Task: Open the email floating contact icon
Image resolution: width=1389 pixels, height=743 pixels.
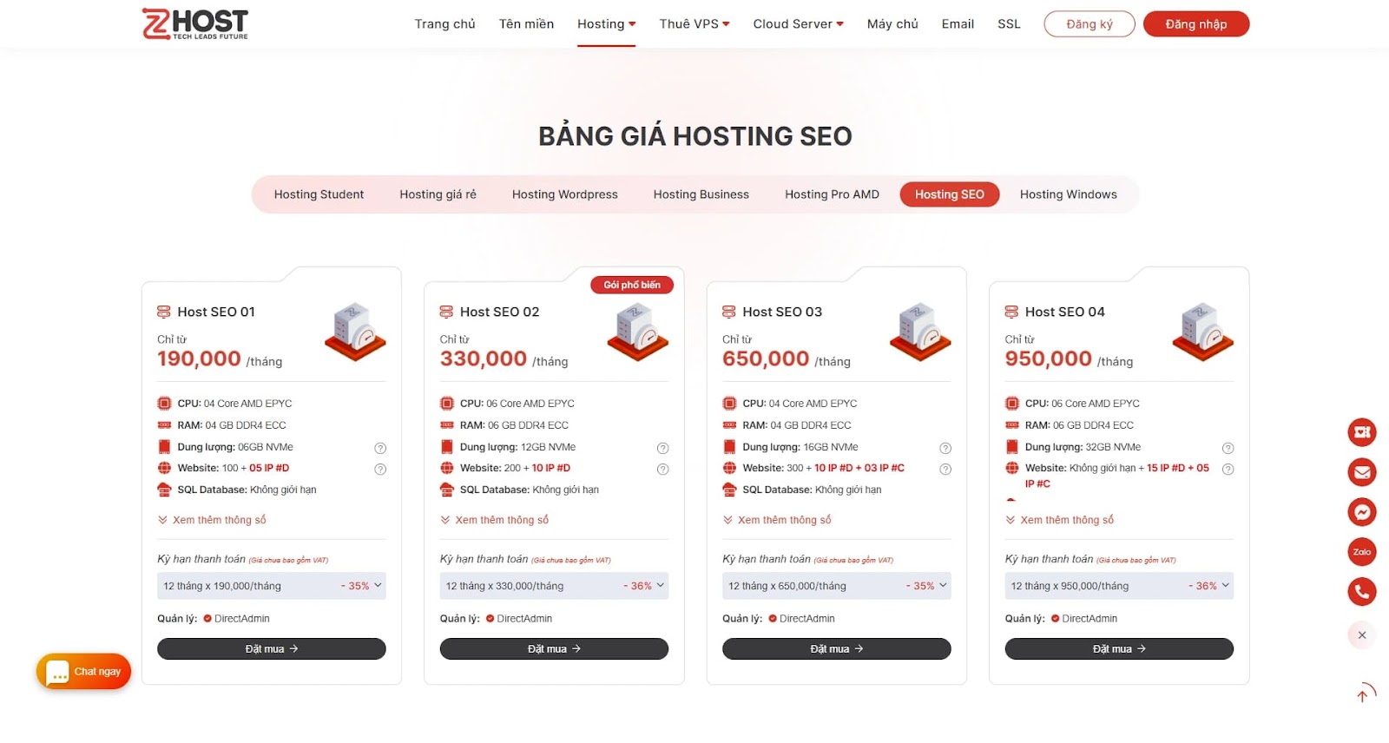Action: (1362, 472)
